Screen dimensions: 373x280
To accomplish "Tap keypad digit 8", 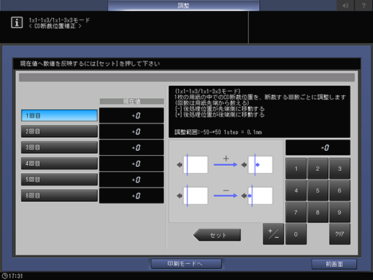I will click(x=317, y=212).
